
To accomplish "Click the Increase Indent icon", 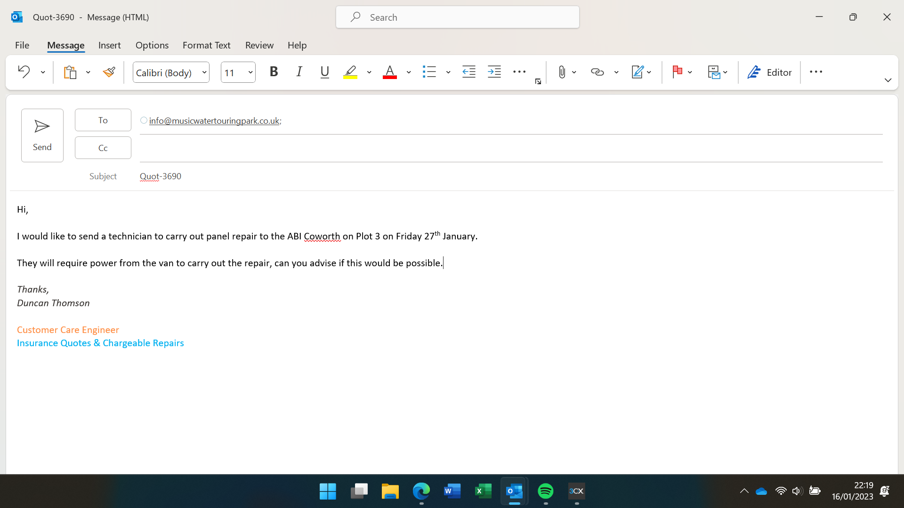I will click(x=494, y=72).
